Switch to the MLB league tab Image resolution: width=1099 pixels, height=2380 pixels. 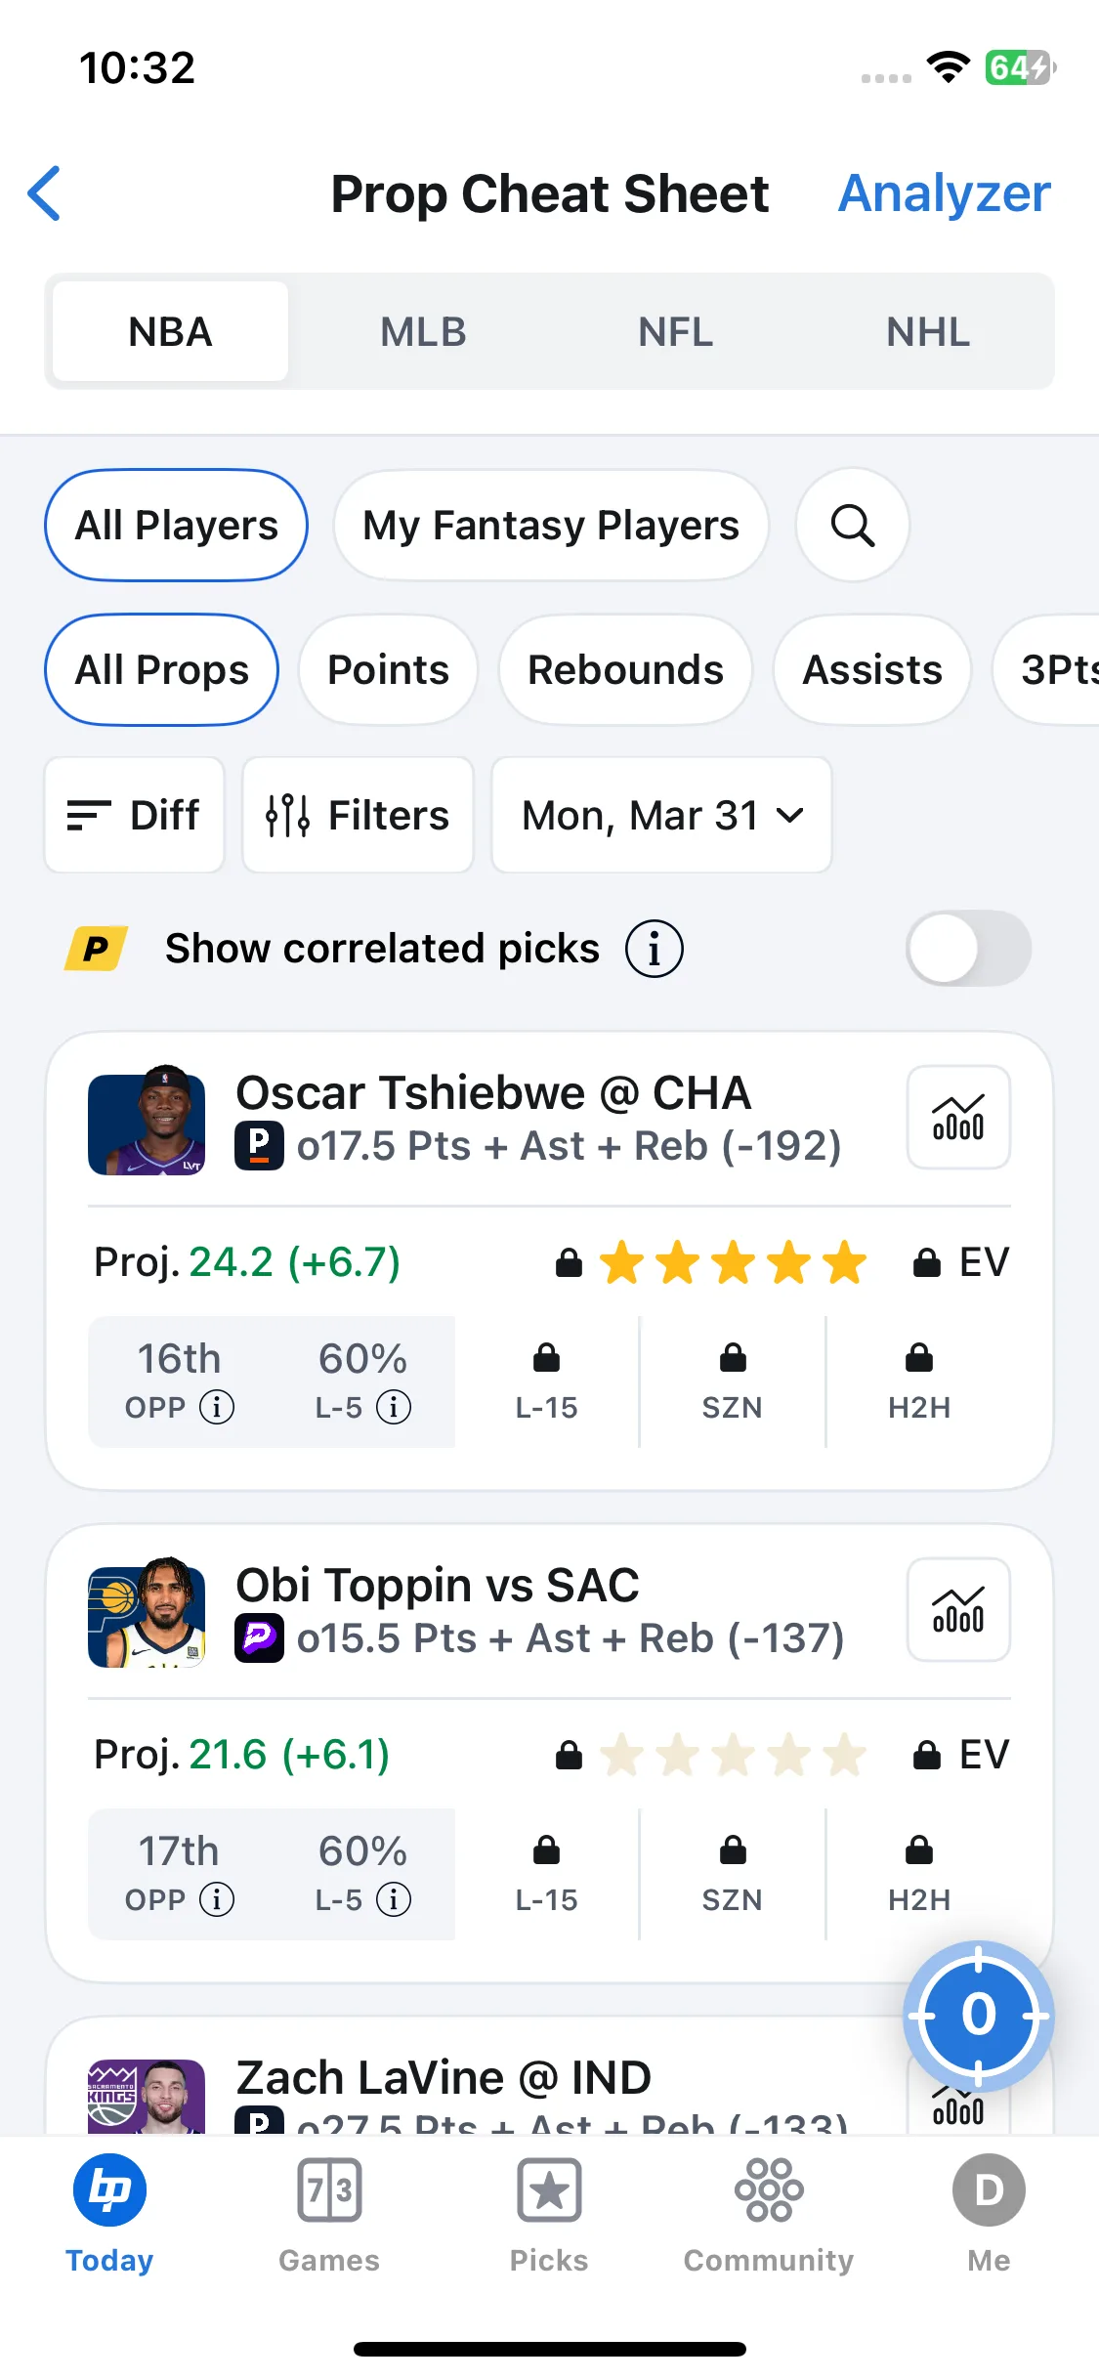[423, 332]
